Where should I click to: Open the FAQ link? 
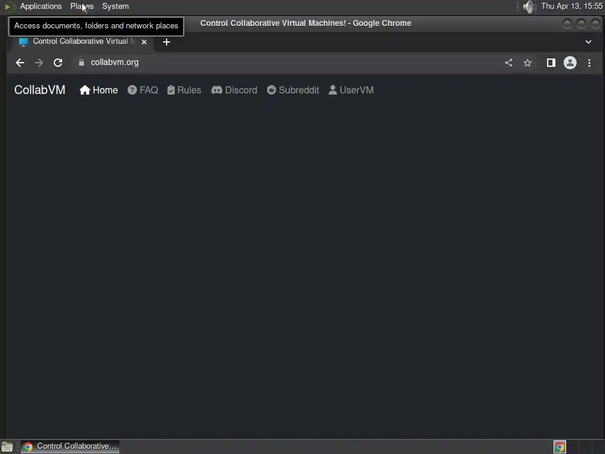[x=143, y=90]
